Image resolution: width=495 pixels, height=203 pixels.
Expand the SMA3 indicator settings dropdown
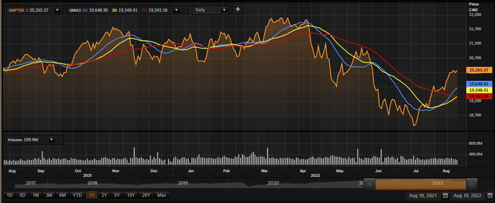(176, 10)
